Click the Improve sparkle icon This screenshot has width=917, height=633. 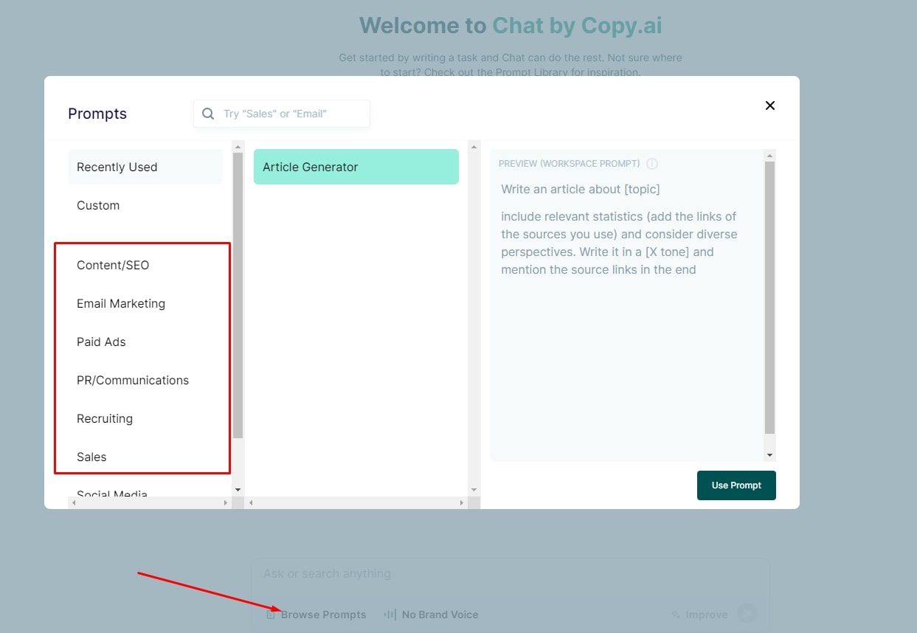(x=676, y=615)
